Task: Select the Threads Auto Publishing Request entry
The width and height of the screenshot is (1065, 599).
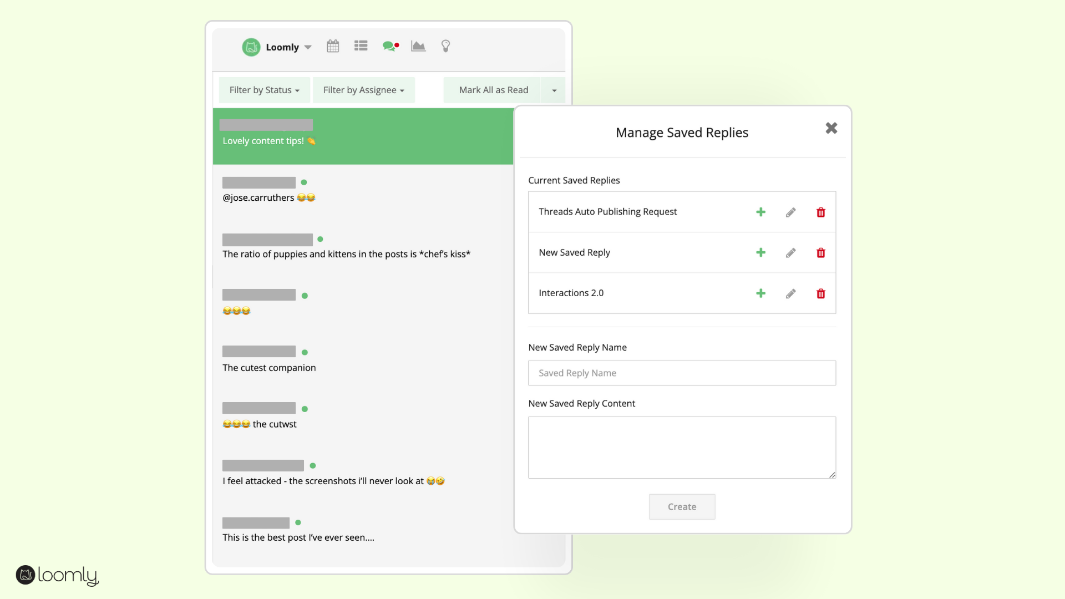Action: [607, 211]
